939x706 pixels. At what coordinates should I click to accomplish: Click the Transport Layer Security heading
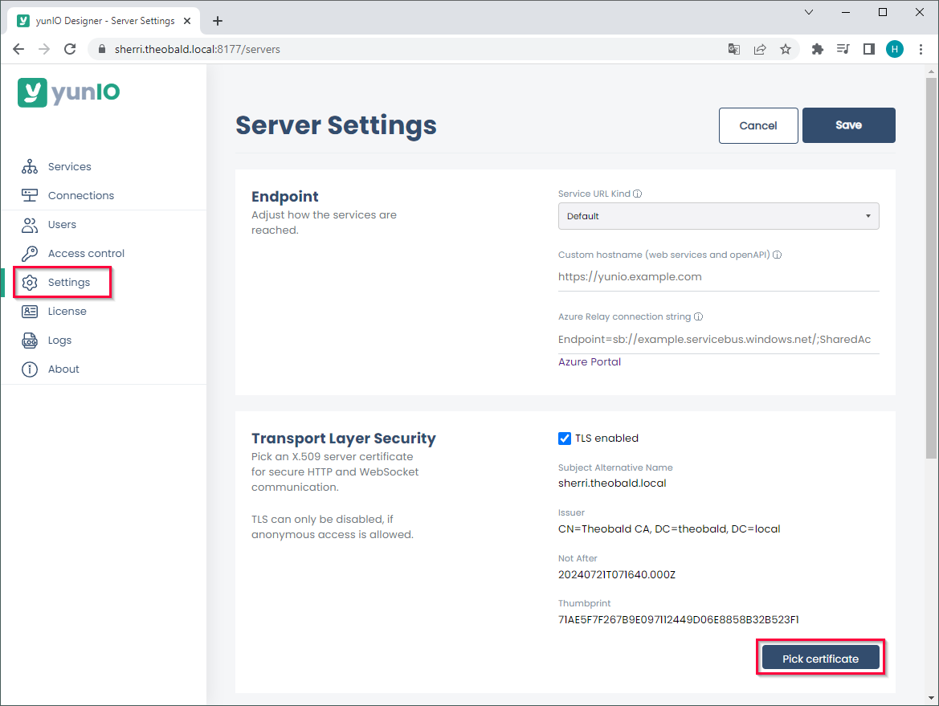(x=343, y=439)
